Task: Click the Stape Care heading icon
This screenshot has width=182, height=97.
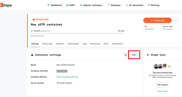Action: [148, 55]
